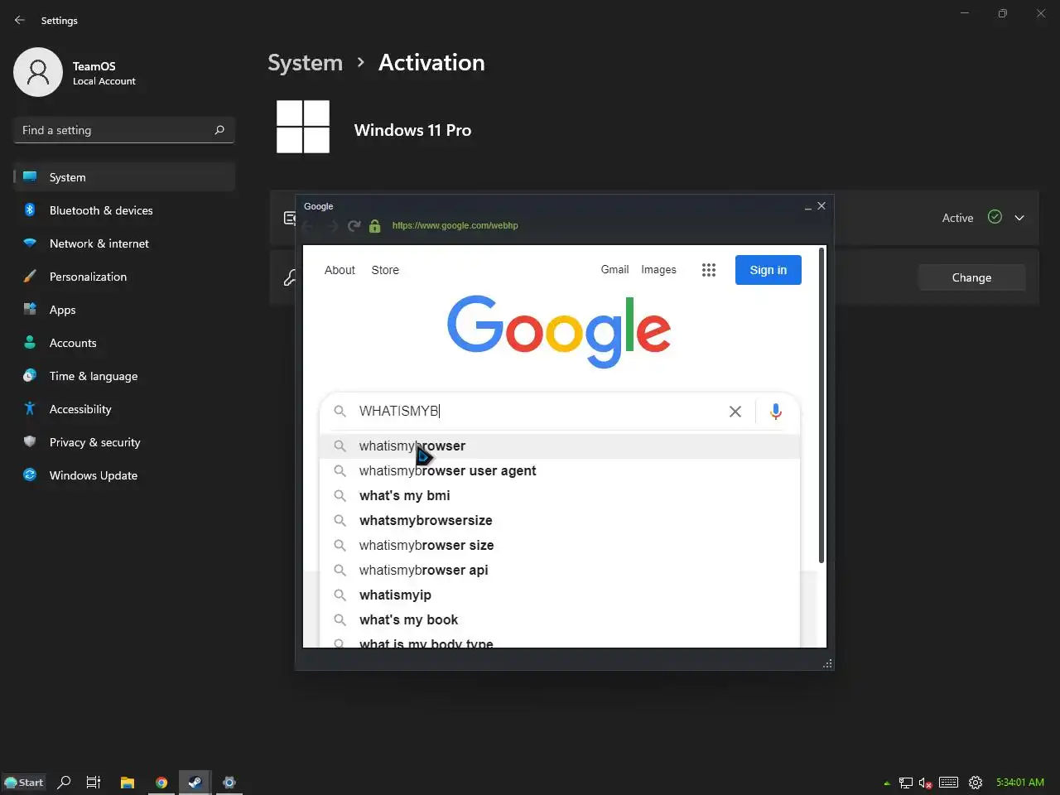Click the Change product key button
Viewport: 1060px width, 795px height.
(971, 277)
